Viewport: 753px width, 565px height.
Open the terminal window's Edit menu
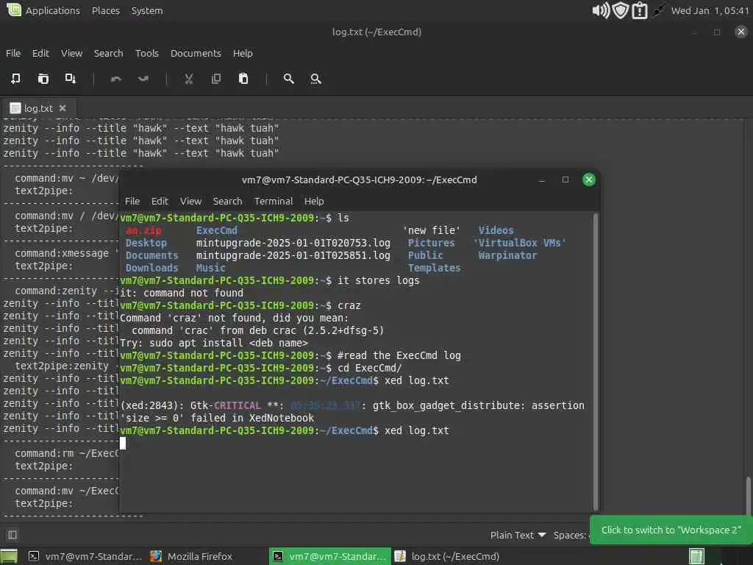[160, 202]
